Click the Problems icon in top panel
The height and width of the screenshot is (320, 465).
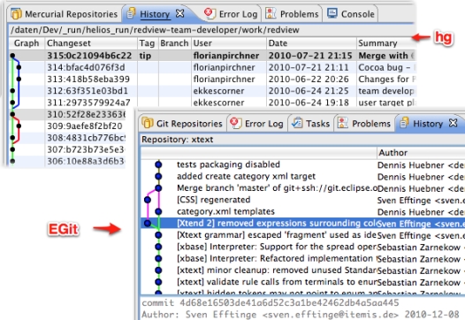pyautogui.click(x=271, y=13)
